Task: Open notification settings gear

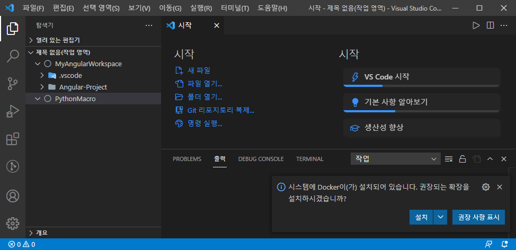Action: [x=485, y=187]
